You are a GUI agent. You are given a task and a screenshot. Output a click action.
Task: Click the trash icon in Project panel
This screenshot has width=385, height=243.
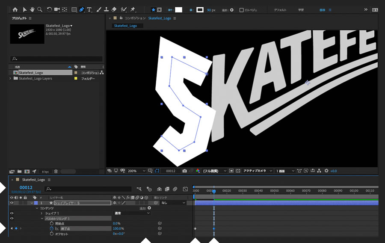tap(56, 171)
